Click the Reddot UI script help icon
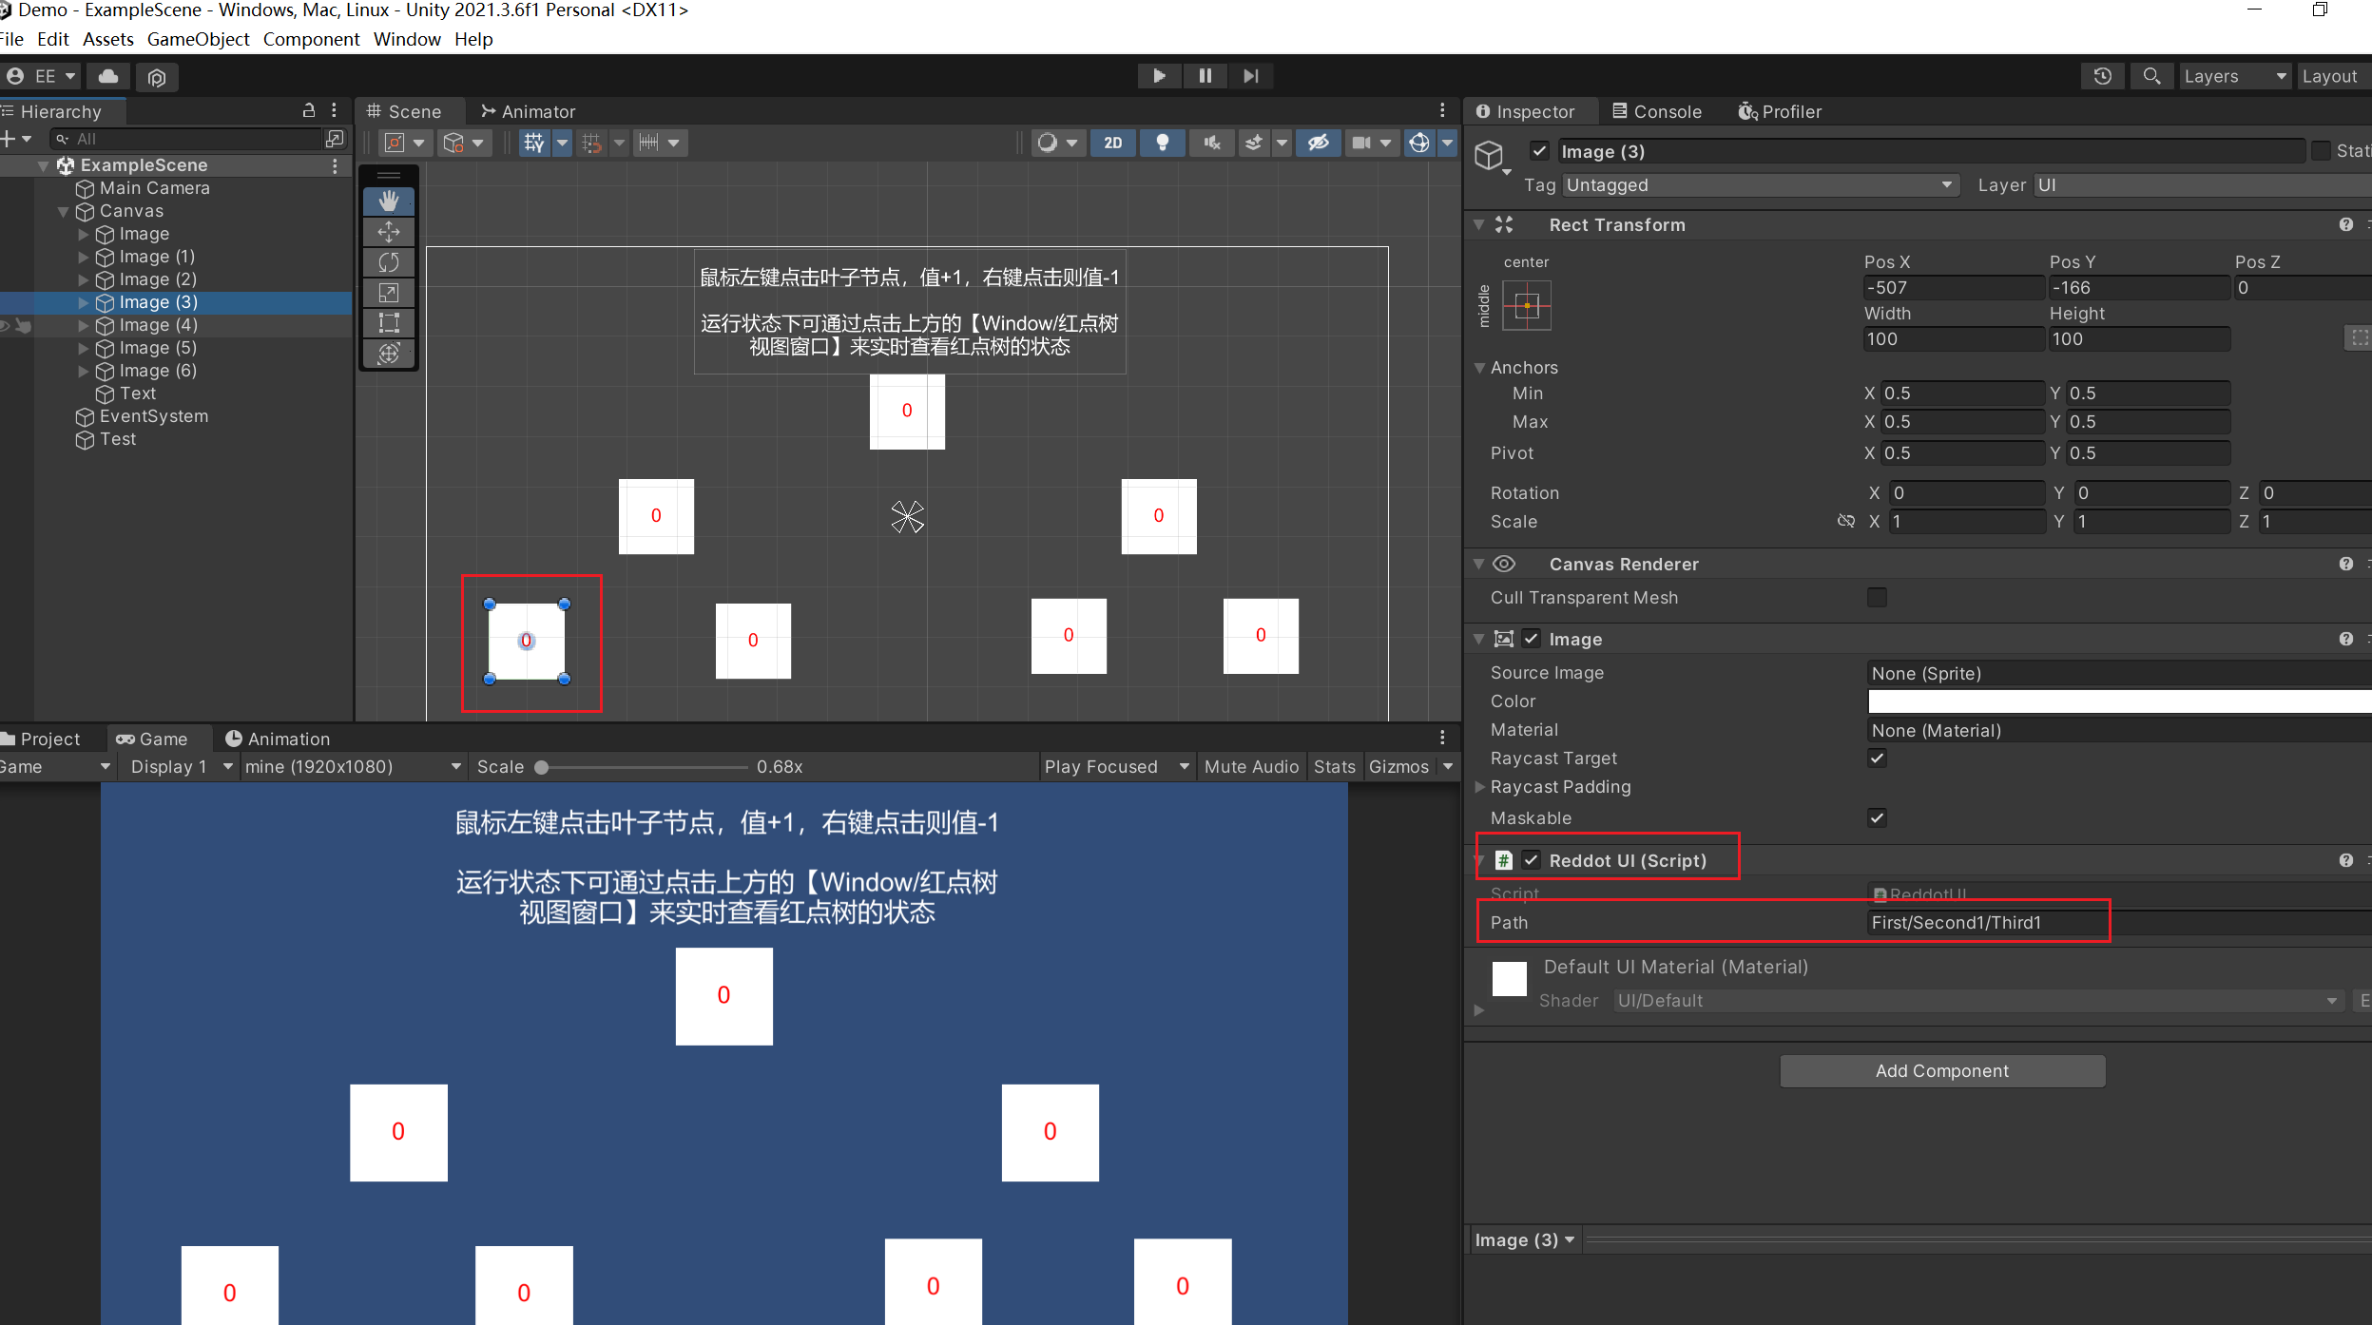This screenshot has width=2372, height=1325. 2345,860
